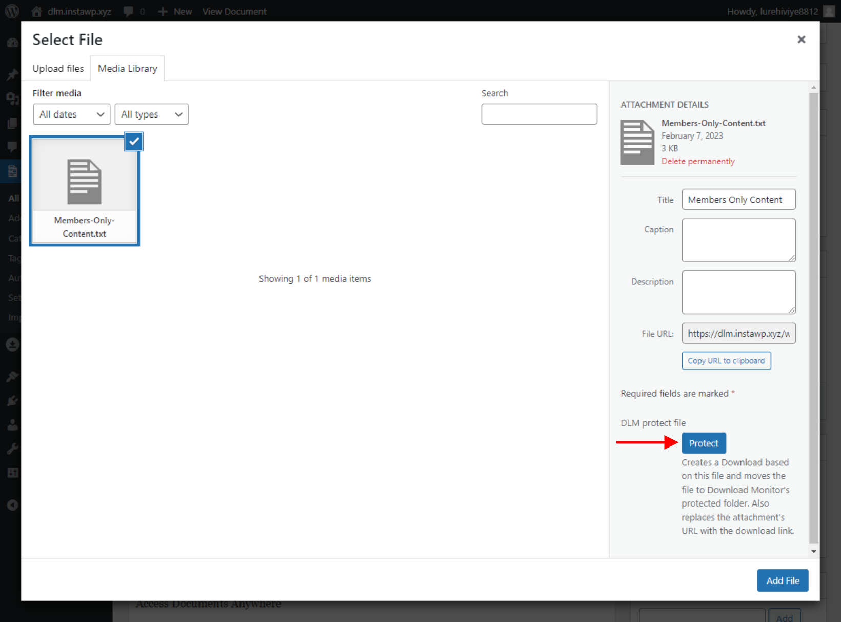Switch to the Upload files tab
The height and width of the screenshot is (622, 841).
58,68
